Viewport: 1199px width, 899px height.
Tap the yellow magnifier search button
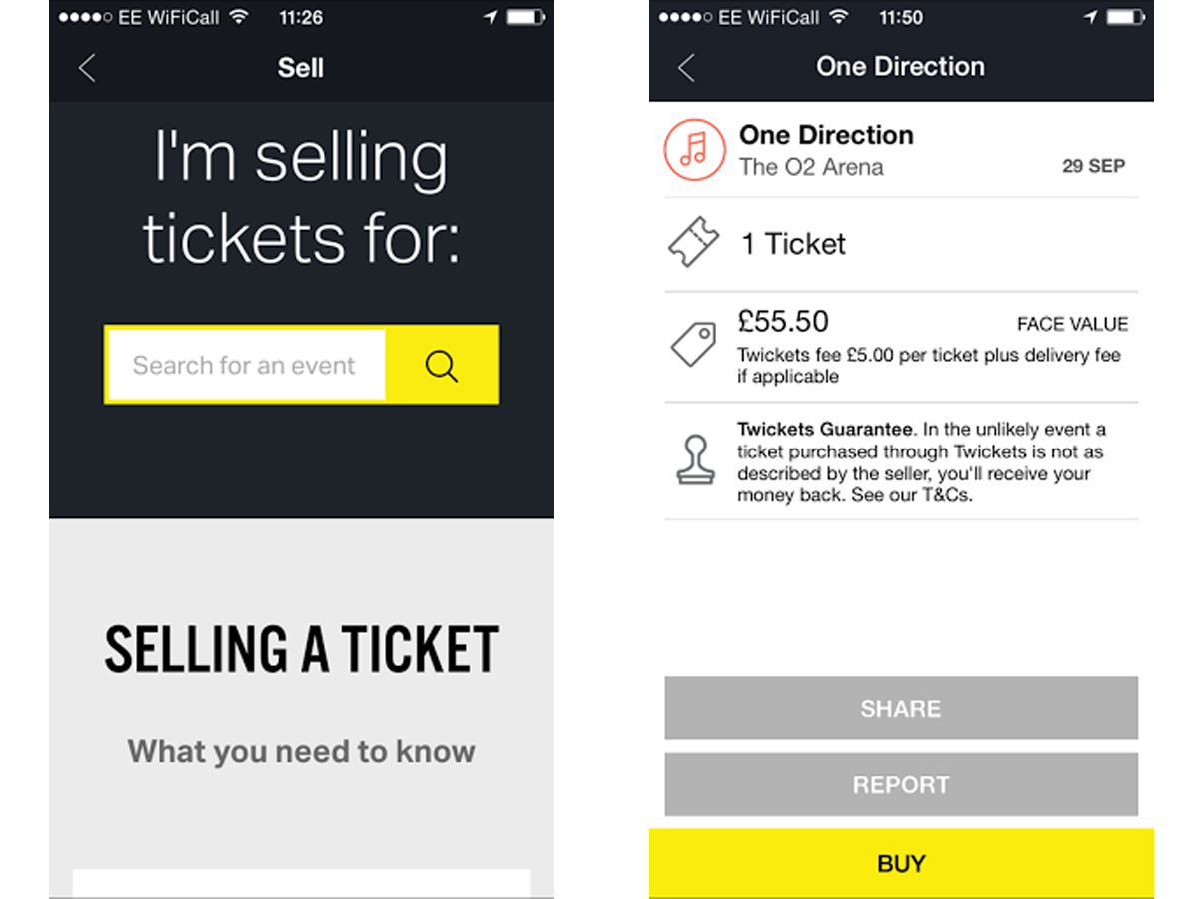441,365
